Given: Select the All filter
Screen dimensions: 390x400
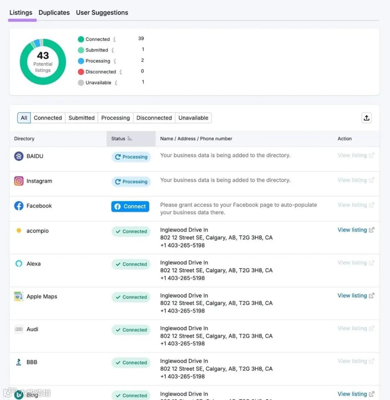Looking at the screenshot, I should pos(24,118).
